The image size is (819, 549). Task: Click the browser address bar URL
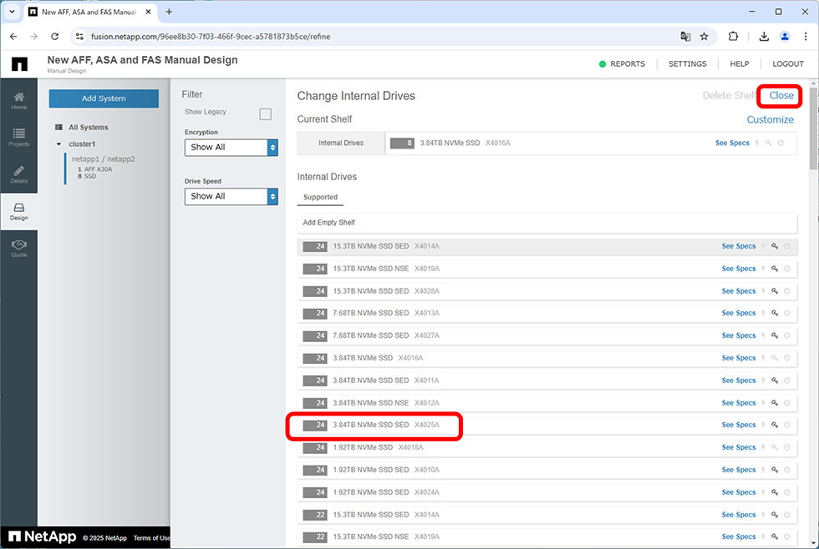point(211,37)
